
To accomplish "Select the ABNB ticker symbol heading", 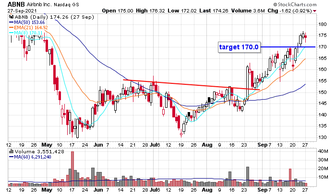I will (x=16, y=4).
